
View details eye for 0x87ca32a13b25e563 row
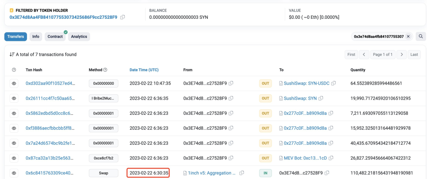pos(14,158)
